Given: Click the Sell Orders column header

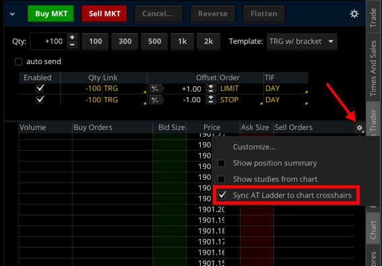Looking at the screenshot, I should click(314, 127).
